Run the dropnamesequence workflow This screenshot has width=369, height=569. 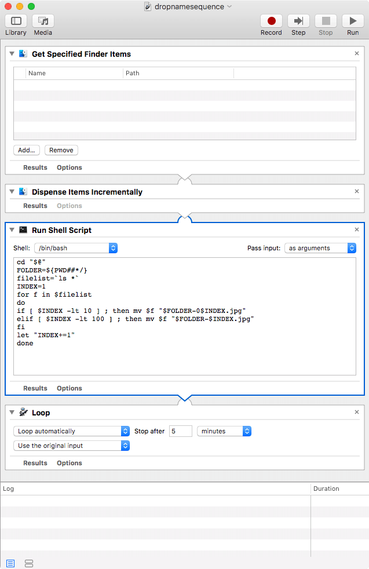tap(352, 21)
